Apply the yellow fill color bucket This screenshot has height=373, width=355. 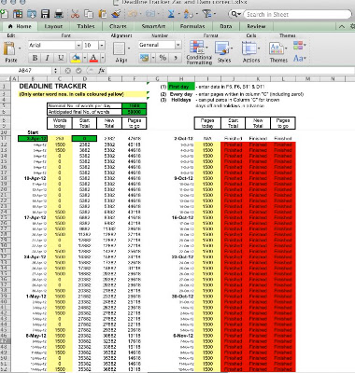click(76, 58)
